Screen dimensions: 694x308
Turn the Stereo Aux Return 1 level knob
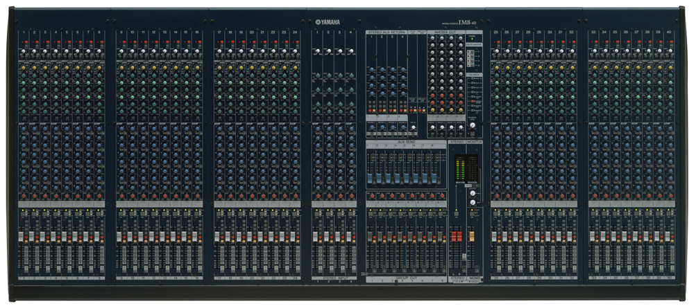pos(371,127)
